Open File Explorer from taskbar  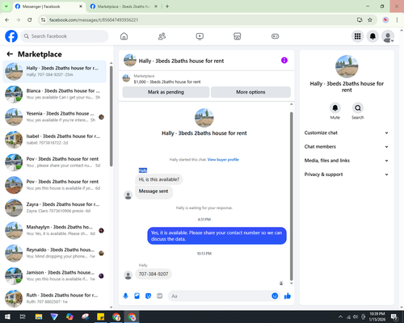point(39,317)
